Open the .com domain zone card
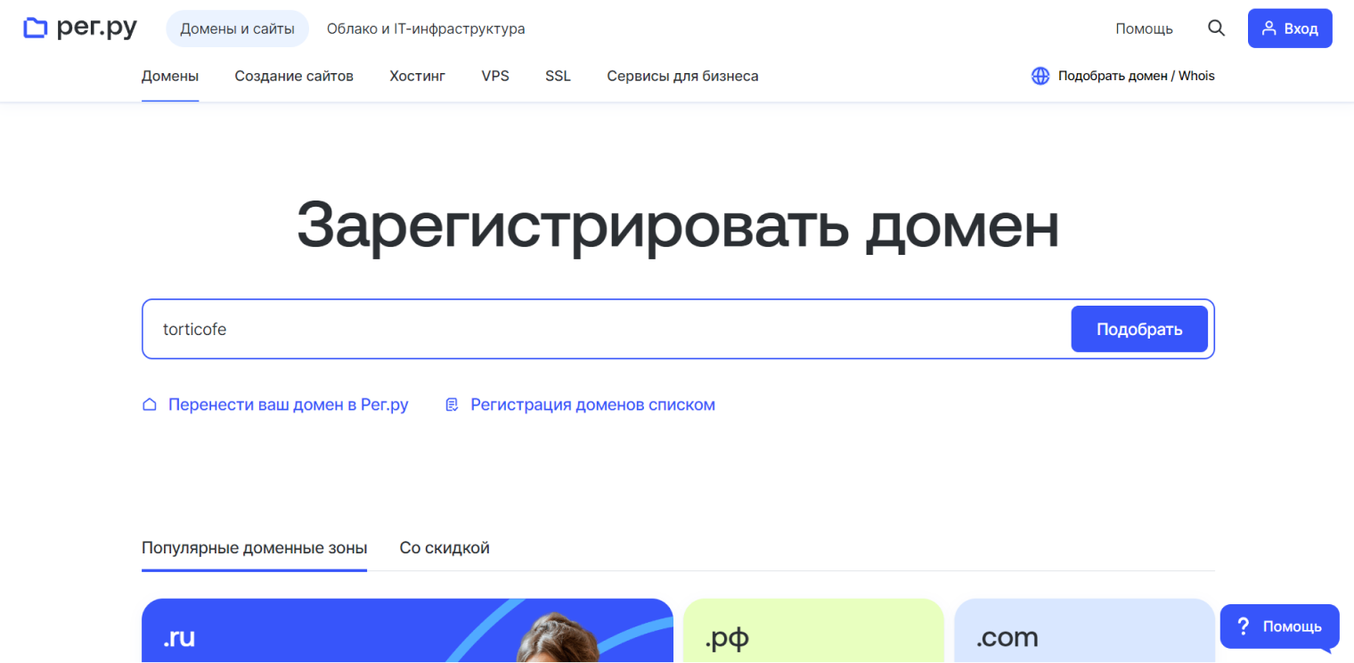Viewport: 1354px width, 663px height. (x=1084, y=631)
